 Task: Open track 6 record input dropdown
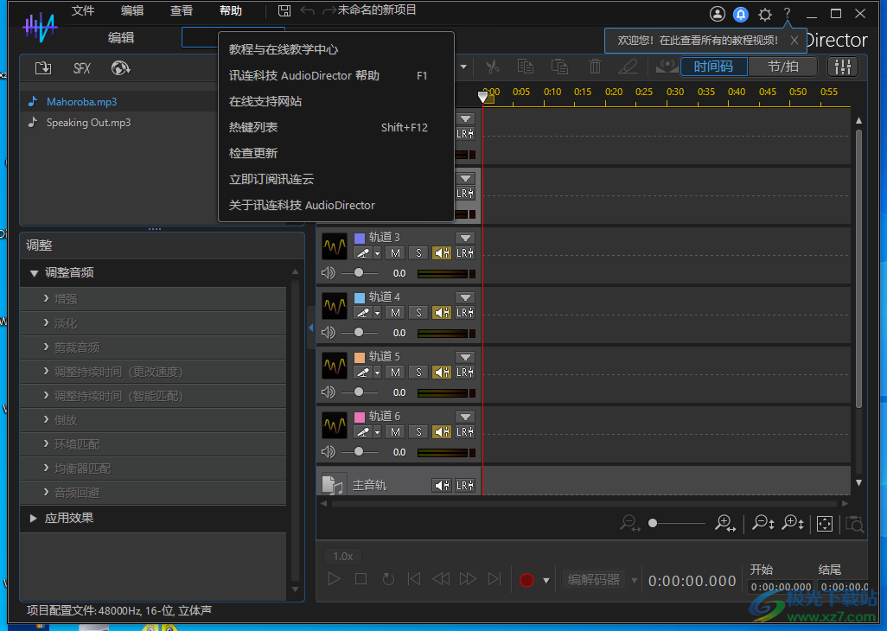click(377, 432)
